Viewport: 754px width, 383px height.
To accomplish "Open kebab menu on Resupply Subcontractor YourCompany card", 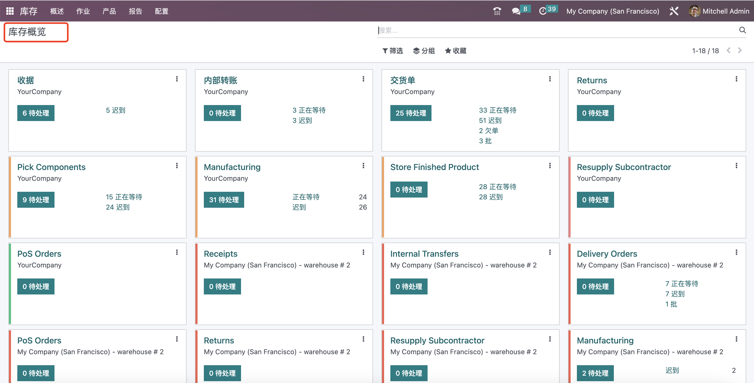I will (x=736, y=166).
